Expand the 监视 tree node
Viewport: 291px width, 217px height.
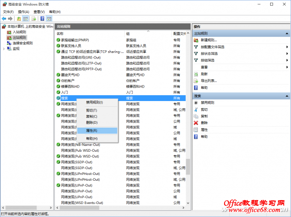click(4, 49)
